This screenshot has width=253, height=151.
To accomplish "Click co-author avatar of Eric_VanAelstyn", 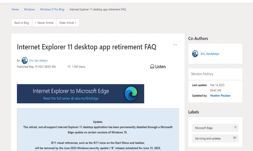I will pyautogui.click(x=195, y=54).
